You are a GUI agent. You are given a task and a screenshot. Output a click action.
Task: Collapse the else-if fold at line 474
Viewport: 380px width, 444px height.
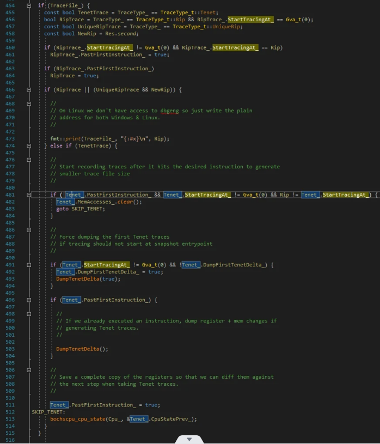29,145
